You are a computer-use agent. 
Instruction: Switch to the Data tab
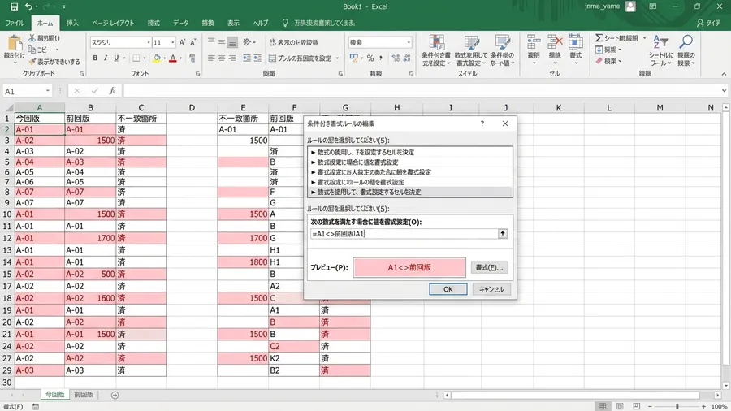pyautogui.click(x=181, y=23)
